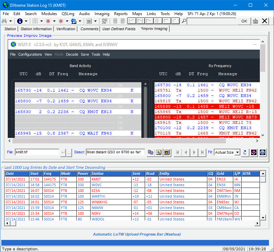Click the save disk toolbar icon

(73, 21)
